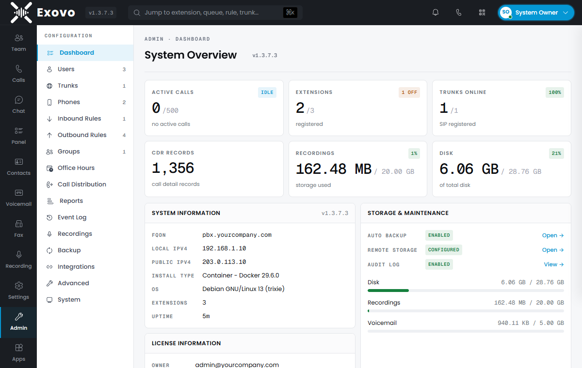Open Team in left rail
582x368 pixels.
coord(18,43)
